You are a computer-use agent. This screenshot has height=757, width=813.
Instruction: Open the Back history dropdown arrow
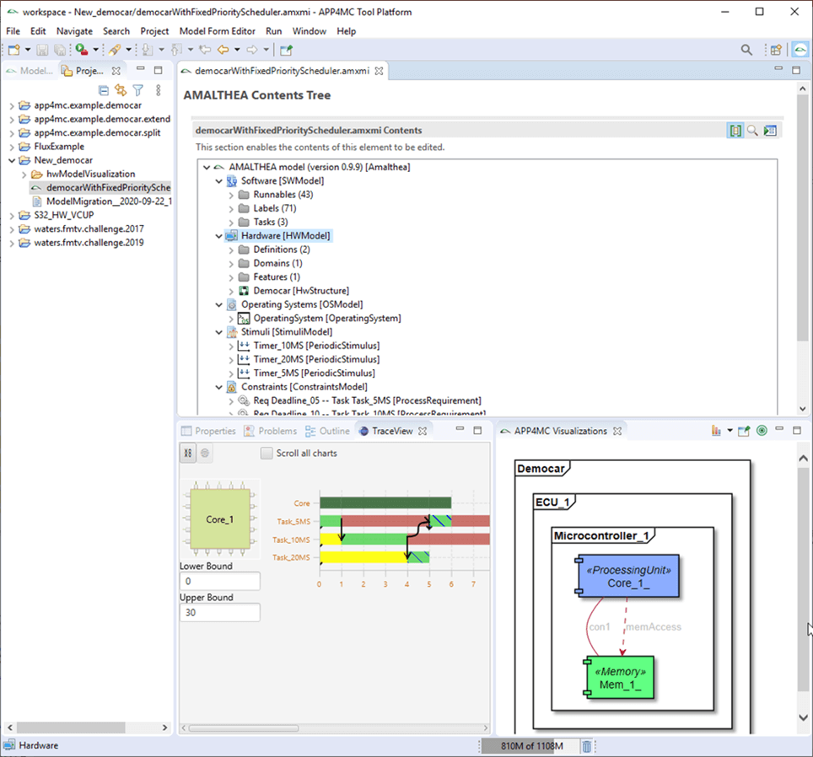[238, 50]
